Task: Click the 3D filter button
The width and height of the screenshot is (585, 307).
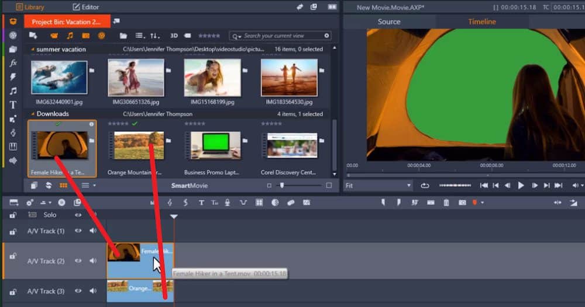Action: point(174,36)
